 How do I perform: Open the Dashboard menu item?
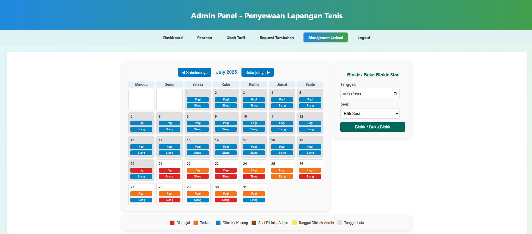point(173,38)
